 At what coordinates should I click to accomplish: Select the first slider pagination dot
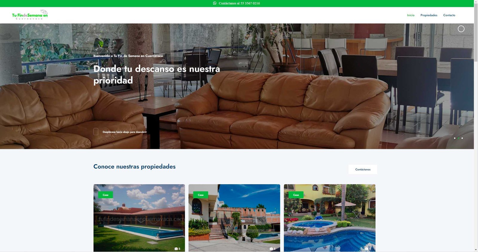click(x=455, y=138)
